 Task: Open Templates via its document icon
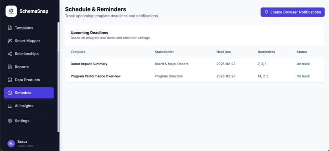pyautogui.click(x=10, y=28)
